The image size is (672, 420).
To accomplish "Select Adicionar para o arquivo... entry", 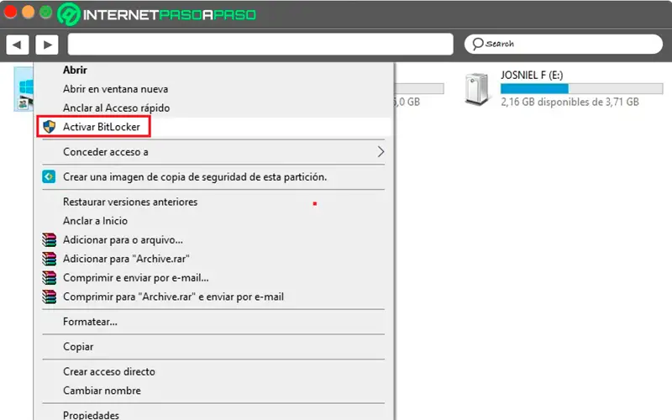I will pyautogui.click(x=123, y=239).
